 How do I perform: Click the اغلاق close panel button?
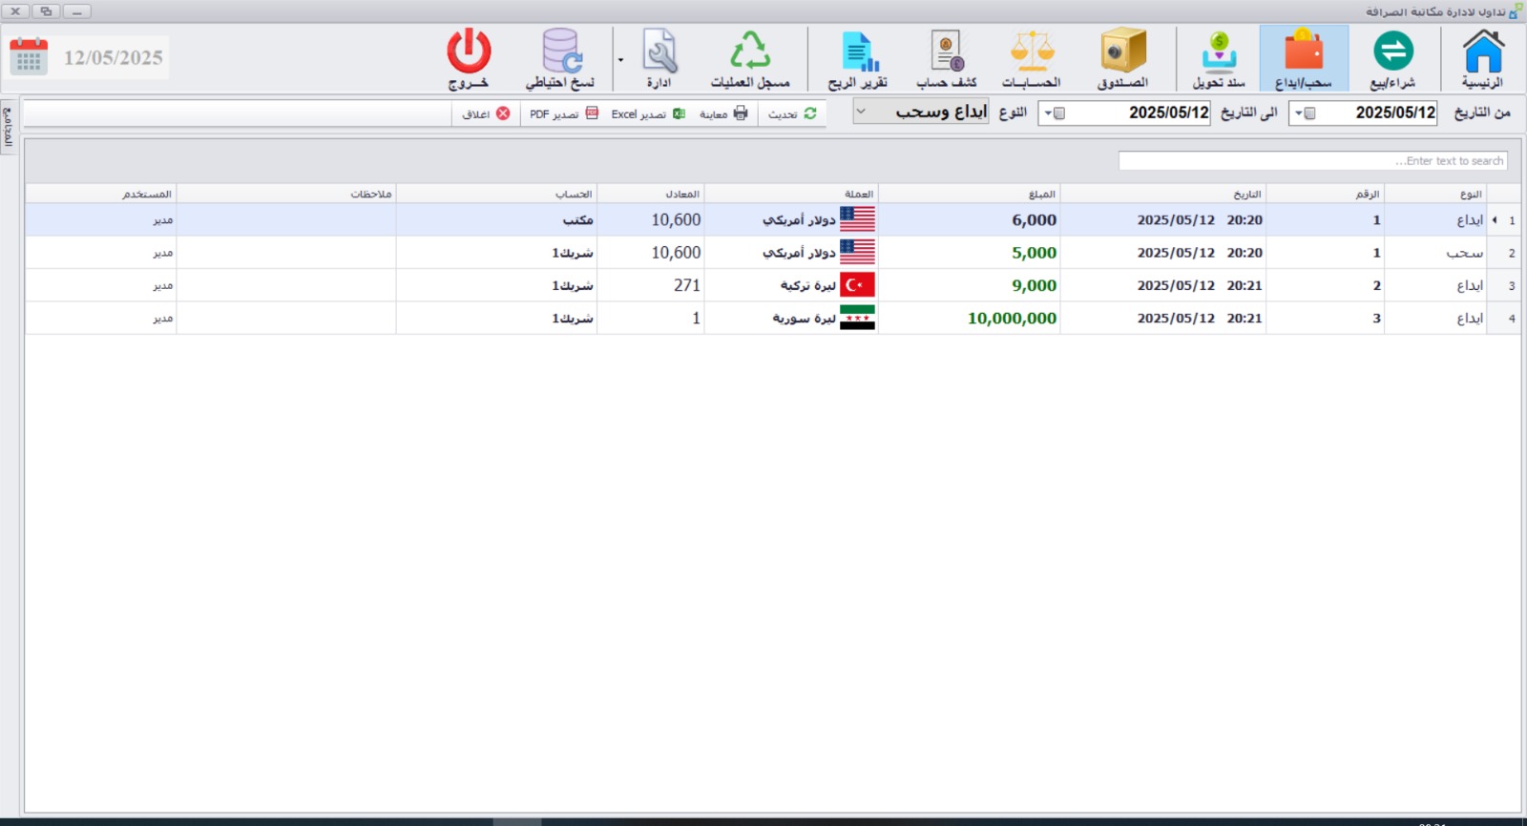pos(486,114)
